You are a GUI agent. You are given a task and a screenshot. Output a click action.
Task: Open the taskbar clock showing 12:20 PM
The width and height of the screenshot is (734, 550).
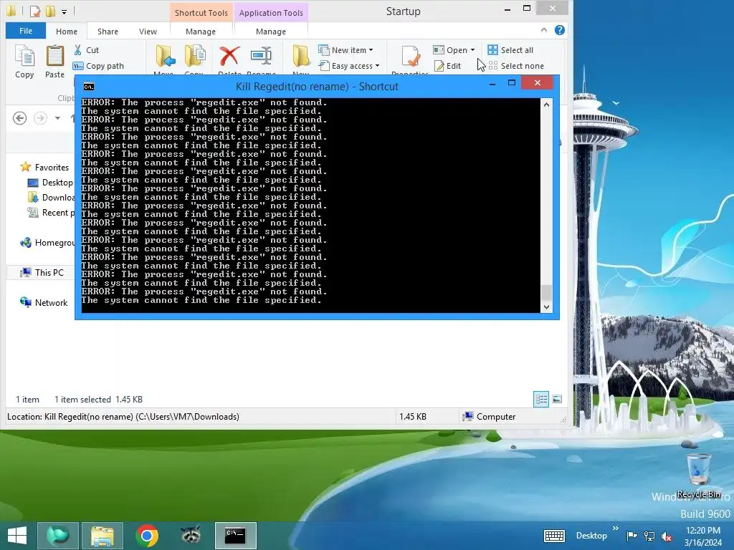pyautogui.click(x=703, y=536)
